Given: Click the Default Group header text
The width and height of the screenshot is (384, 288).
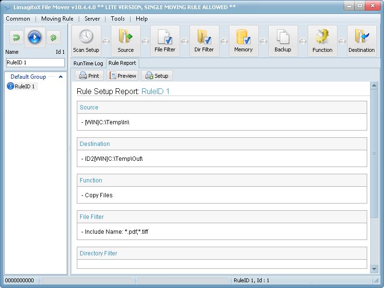Looking at the screenshot, I should click(28, 77).
